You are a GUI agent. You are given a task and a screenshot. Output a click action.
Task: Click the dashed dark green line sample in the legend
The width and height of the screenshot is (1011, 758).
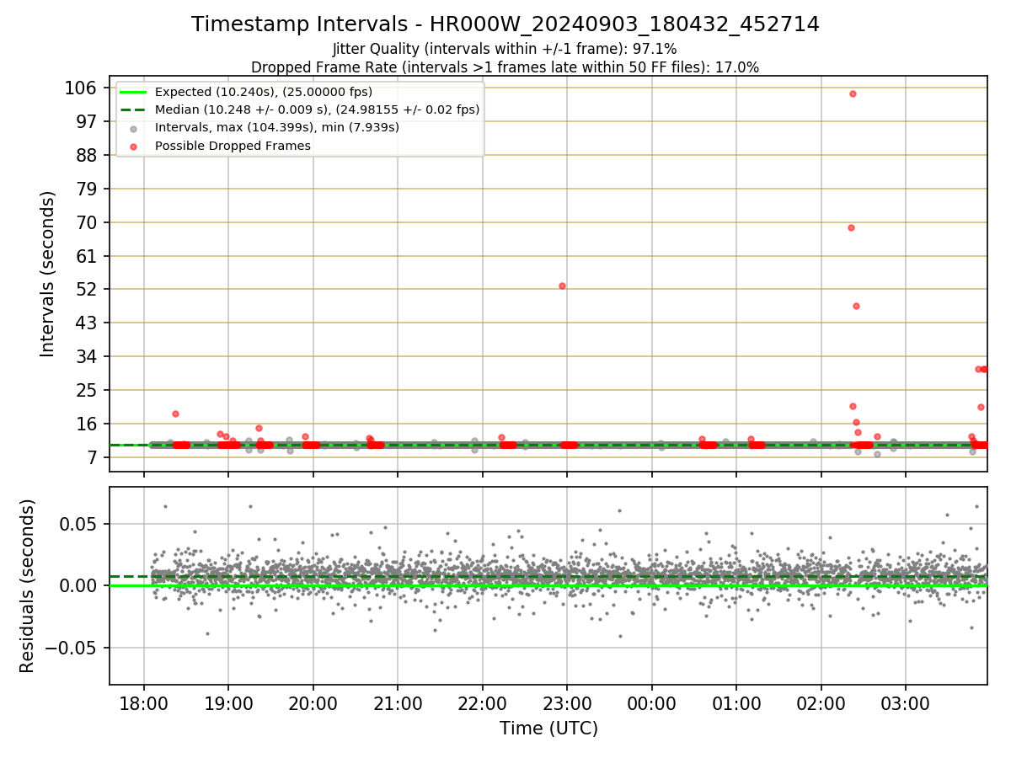click(133, 109)
